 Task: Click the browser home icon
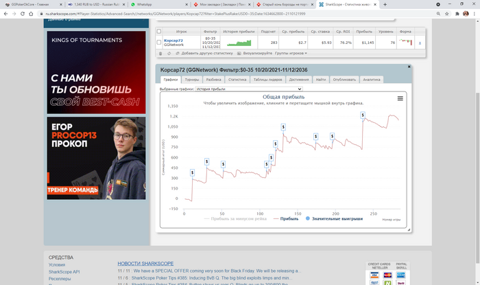(x=31, y=14)
